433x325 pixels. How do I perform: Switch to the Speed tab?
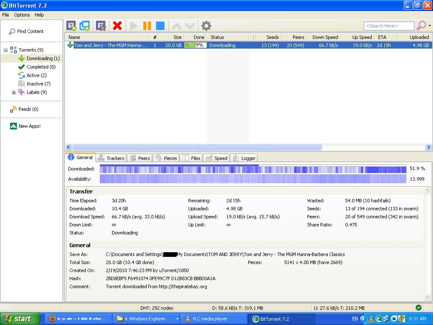pos(216,158)
